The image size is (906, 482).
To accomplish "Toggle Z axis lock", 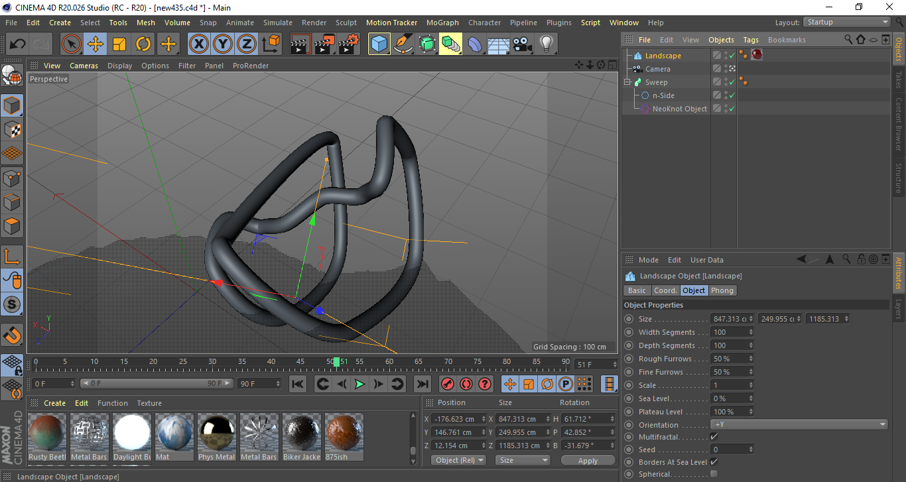I will (x=247, y=44).
